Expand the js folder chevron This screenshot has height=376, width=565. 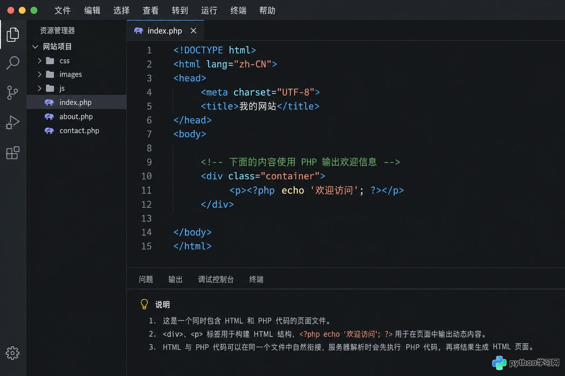pos(39,88)
